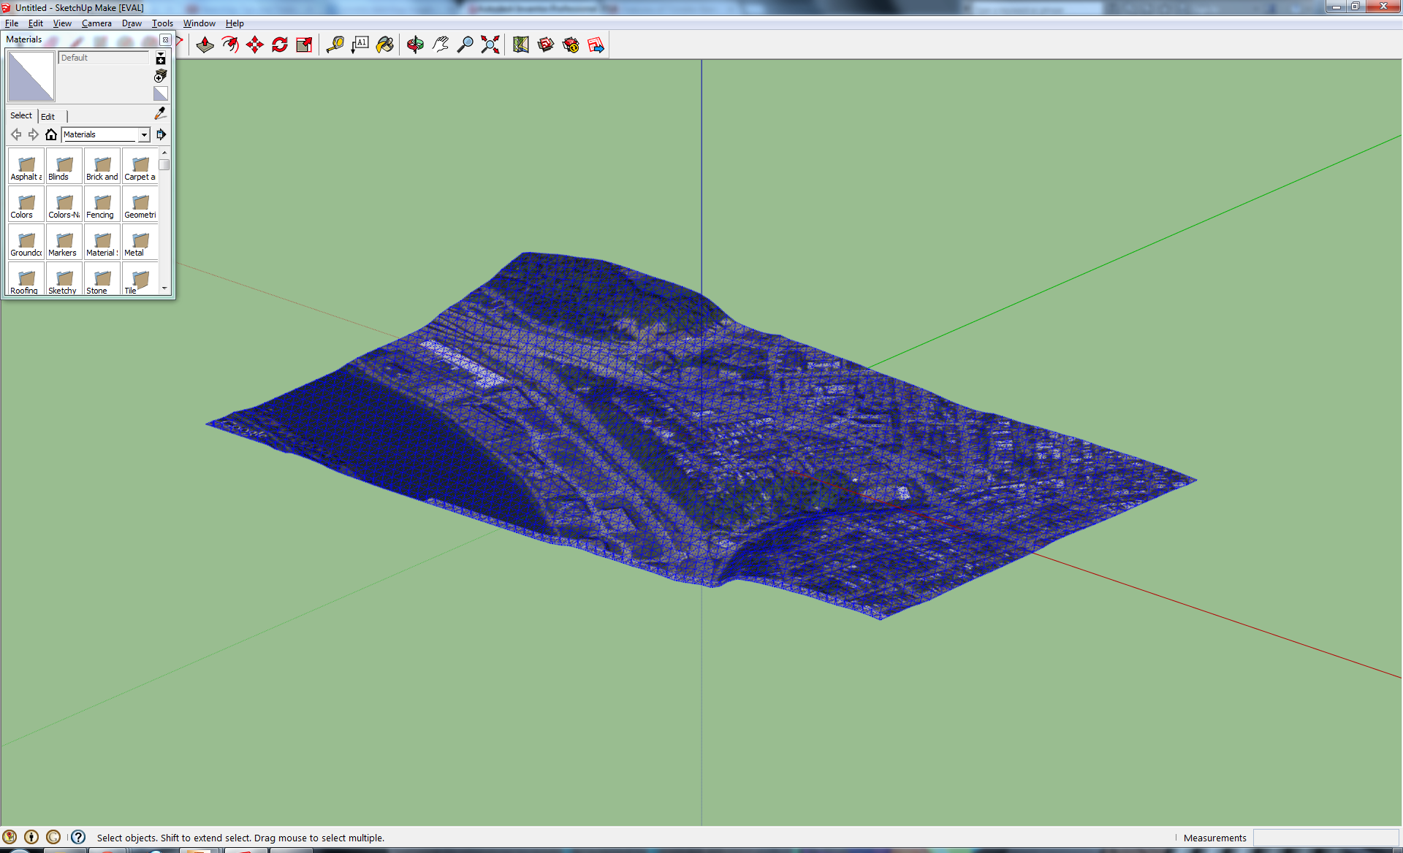Open the Edit menu
This screenshot has width=1403, height=853.
pos(36,23)
